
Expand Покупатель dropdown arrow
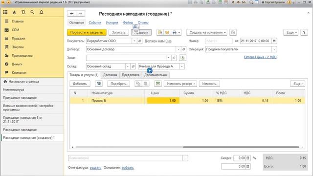click(134, 41)
